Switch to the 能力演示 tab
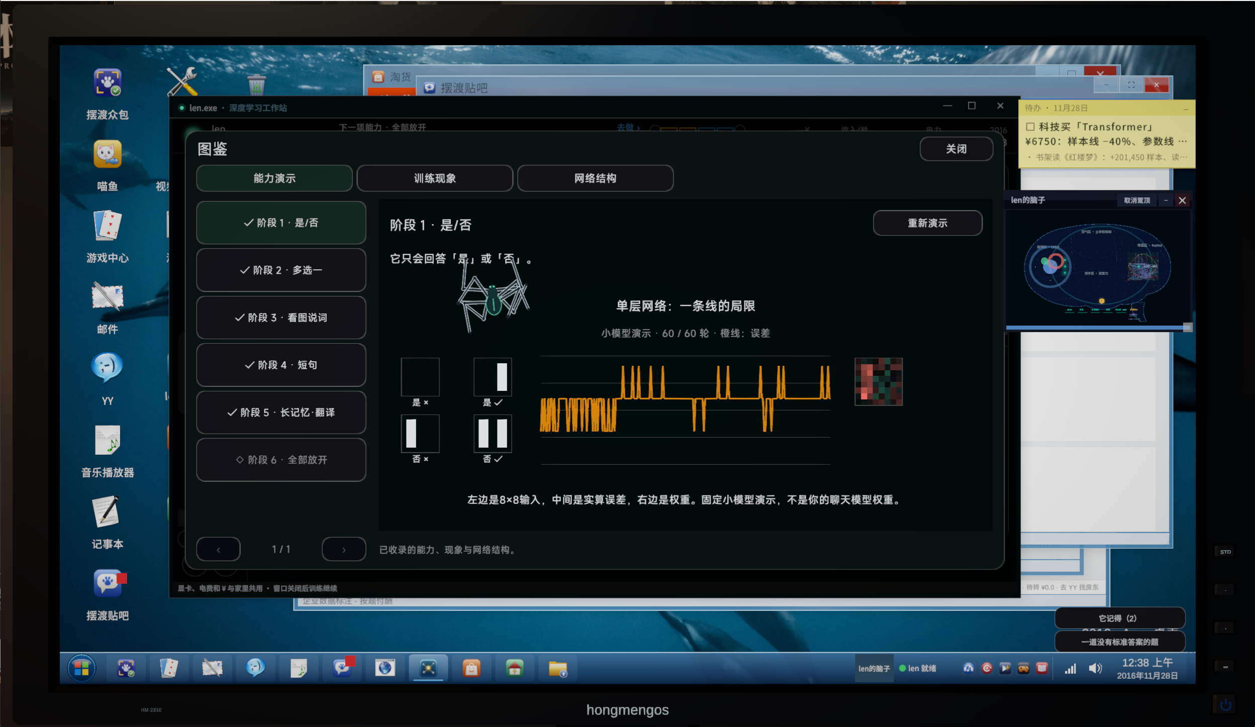The height and width of the screenshot is (727, 1255). tap(274, 178)
